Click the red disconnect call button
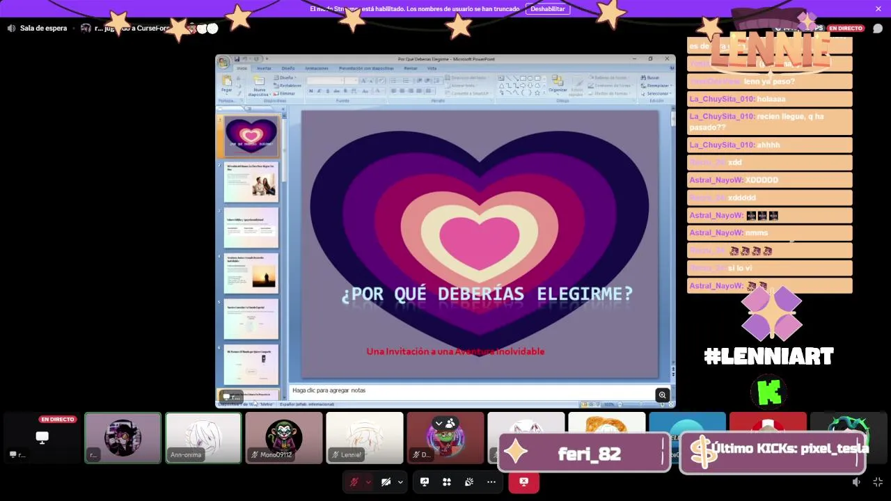 [x=523, y=482]
